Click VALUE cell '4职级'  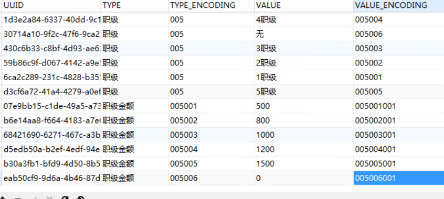click(x=304, y=19)
